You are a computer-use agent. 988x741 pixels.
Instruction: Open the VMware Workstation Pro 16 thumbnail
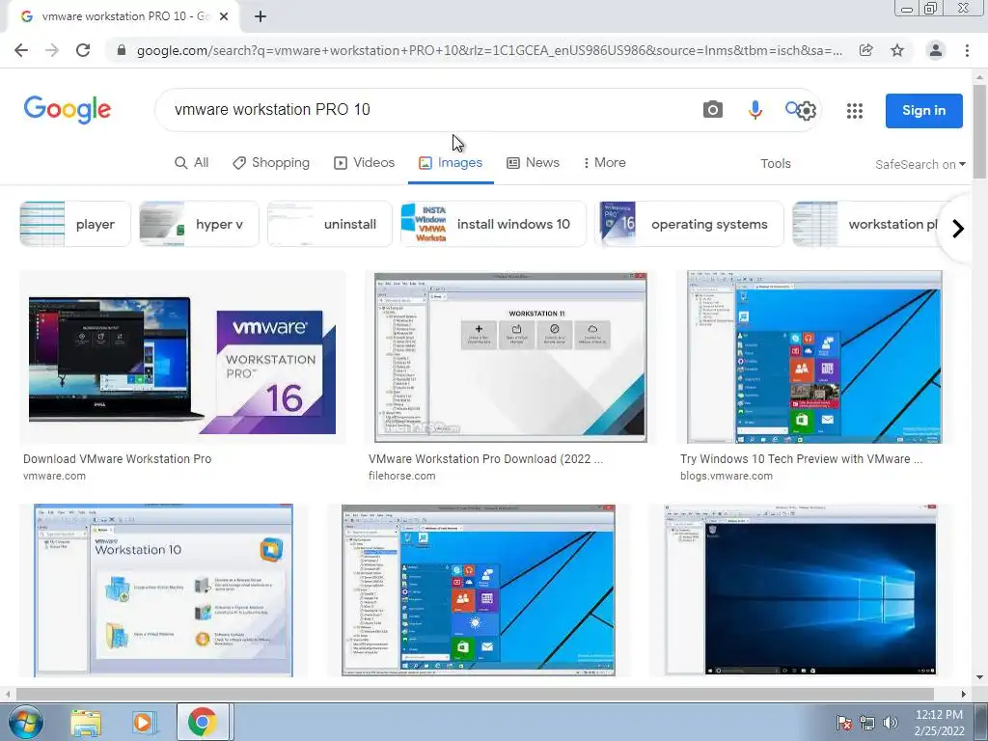182,357
